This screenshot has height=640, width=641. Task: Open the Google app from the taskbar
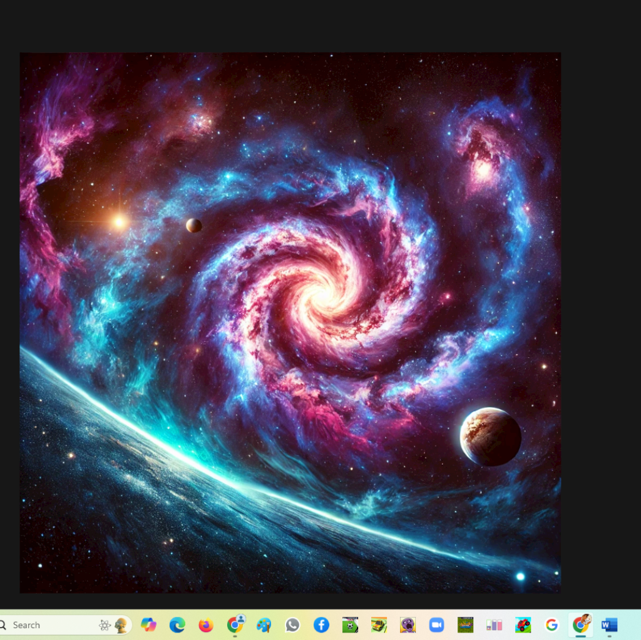(x=551, y=625)
